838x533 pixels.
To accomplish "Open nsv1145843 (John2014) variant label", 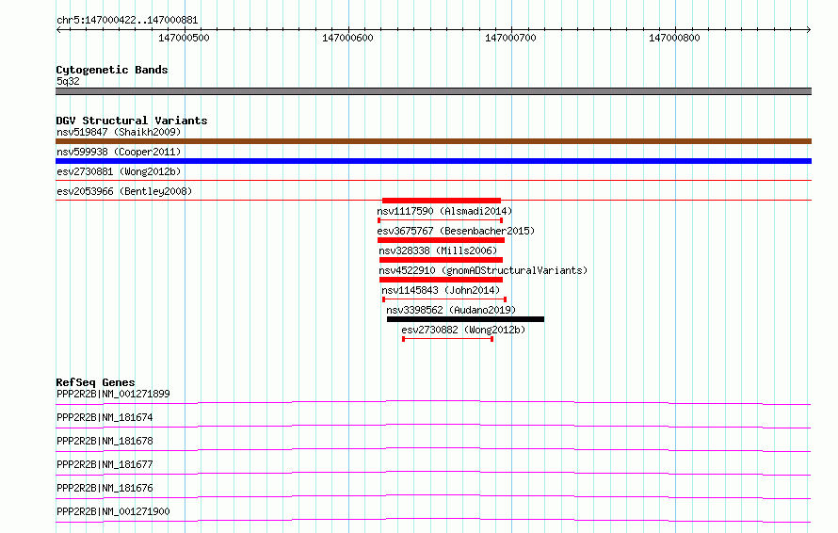I will 441,290.
